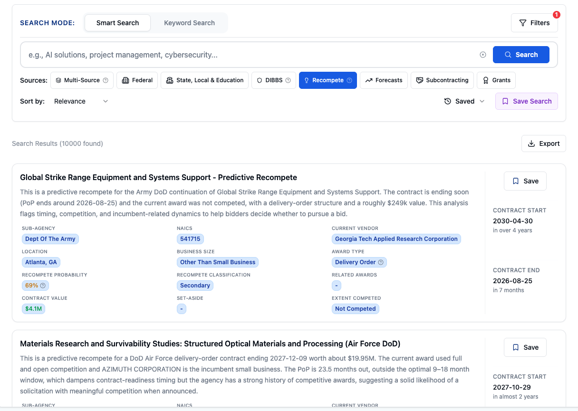Viewport: 578px width, 411px height.
Task: Select the Subcontracting handshake icon
Action: [x=420, y=80]
